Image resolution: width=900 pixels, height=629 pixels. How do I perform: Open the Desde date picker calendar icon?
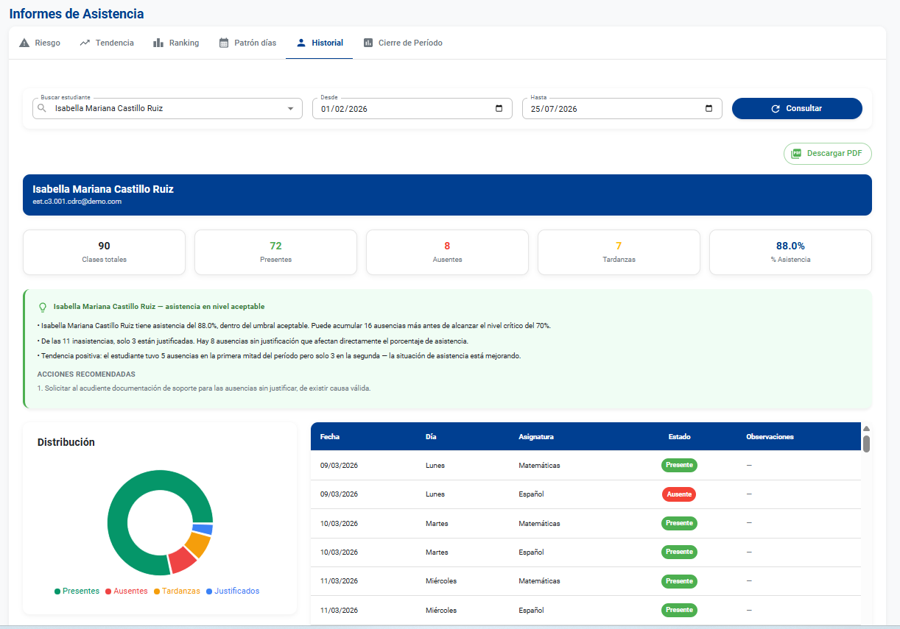pyautogui.click(x=499, y=108)
